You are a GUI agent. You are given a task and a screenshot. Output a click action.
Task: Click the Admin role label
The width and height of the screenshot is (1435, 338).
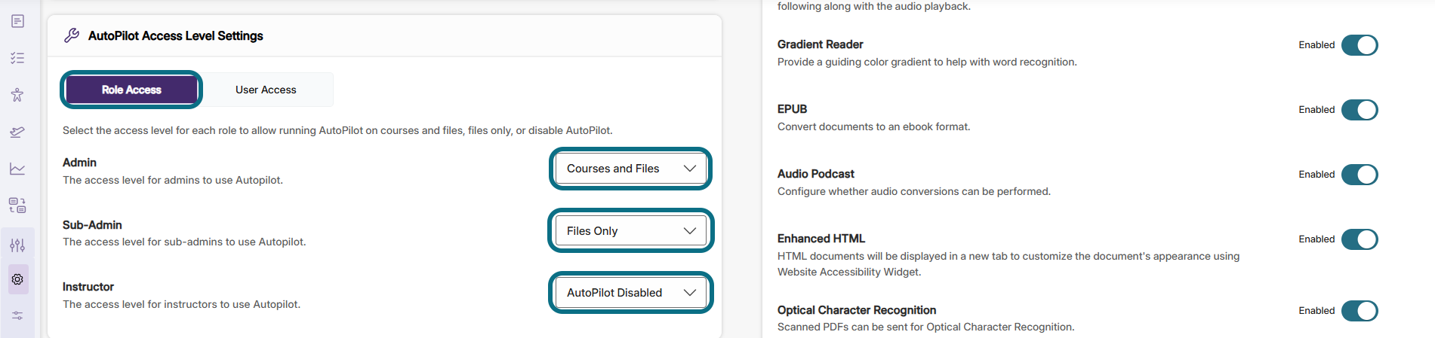coord(79,163)
